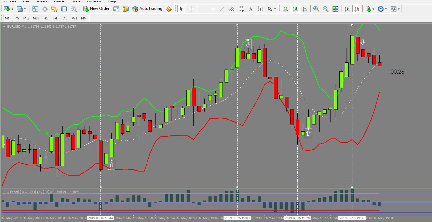The image size is (432, 222).
Task: Toggle chart shift button
Action: (357, 9)
